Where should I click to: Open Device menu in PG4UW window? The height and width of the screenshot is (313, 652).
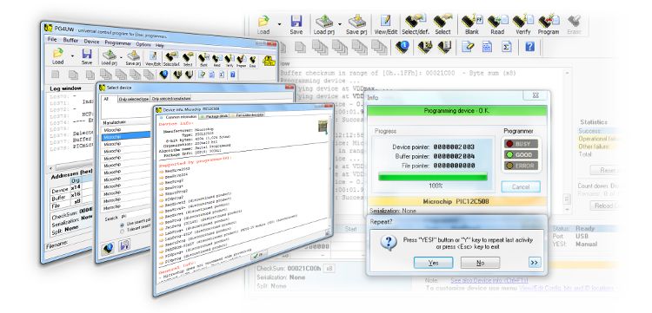[91, 42]
